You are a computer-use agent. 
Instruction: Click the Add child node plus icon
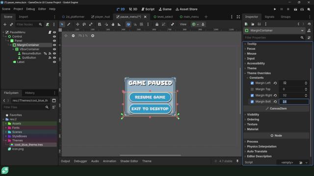(5, 24)
